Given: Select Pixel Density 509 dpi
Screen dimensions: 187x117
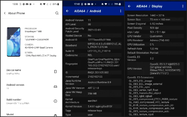Looking at the screenshot, I should (155, 28).
